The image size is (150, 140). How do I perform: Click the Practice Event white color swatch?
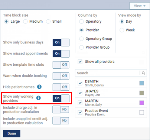[141, 113]
